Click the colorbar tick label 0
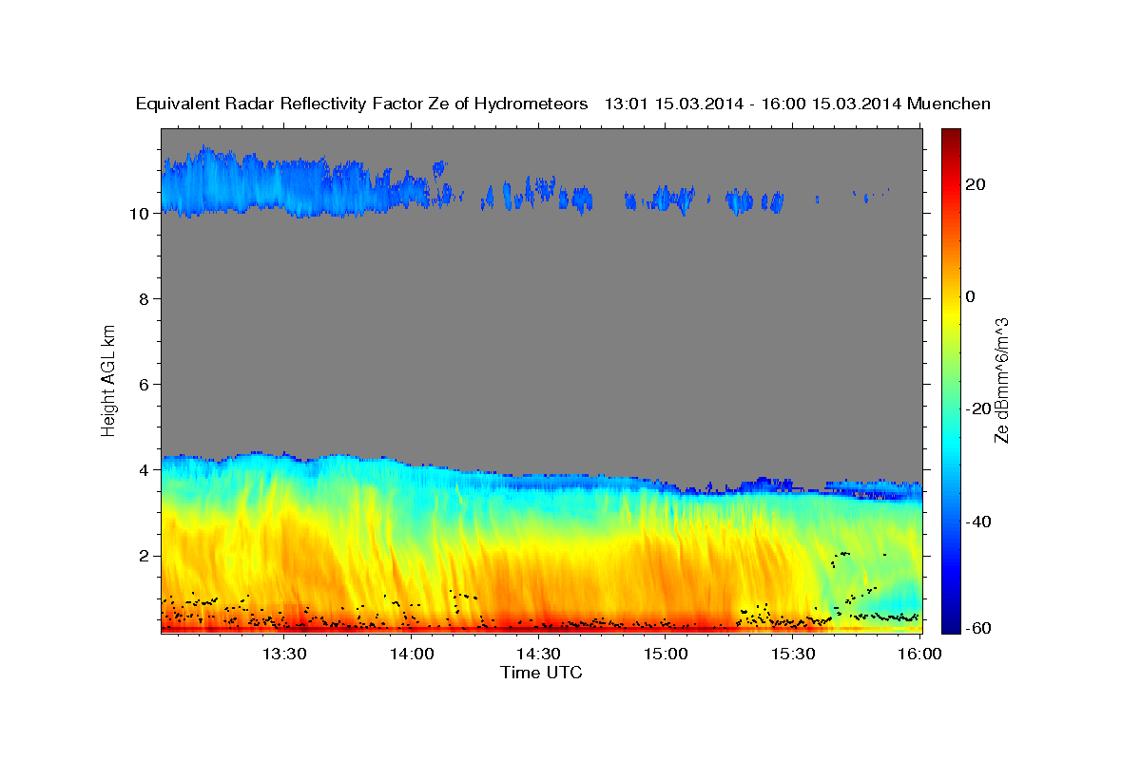Image resolution: width=1141 pixels, height=760 pixels. pyautogui.click(x=970, y=296)
